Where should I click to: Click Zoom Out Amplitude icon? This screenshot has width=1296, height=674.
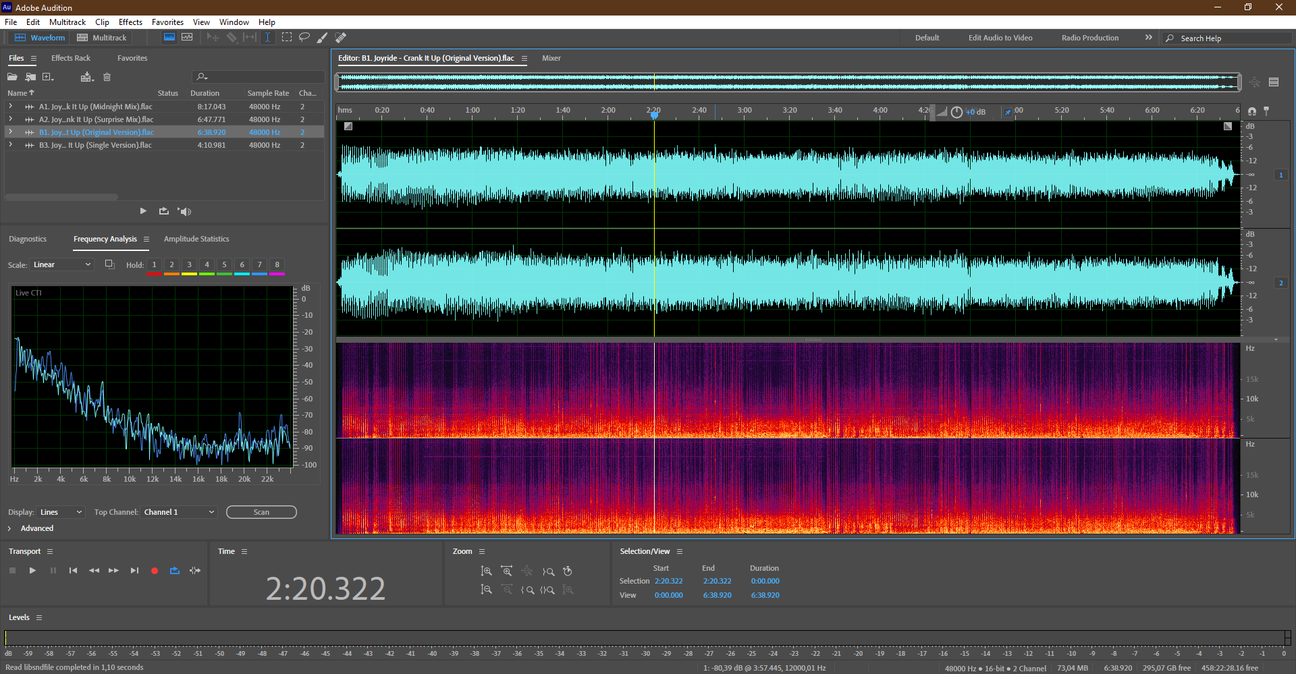coord(486,590)
